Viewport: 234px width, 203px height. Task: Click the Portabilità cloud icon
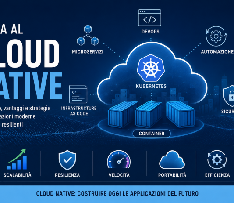pos(172,159)
